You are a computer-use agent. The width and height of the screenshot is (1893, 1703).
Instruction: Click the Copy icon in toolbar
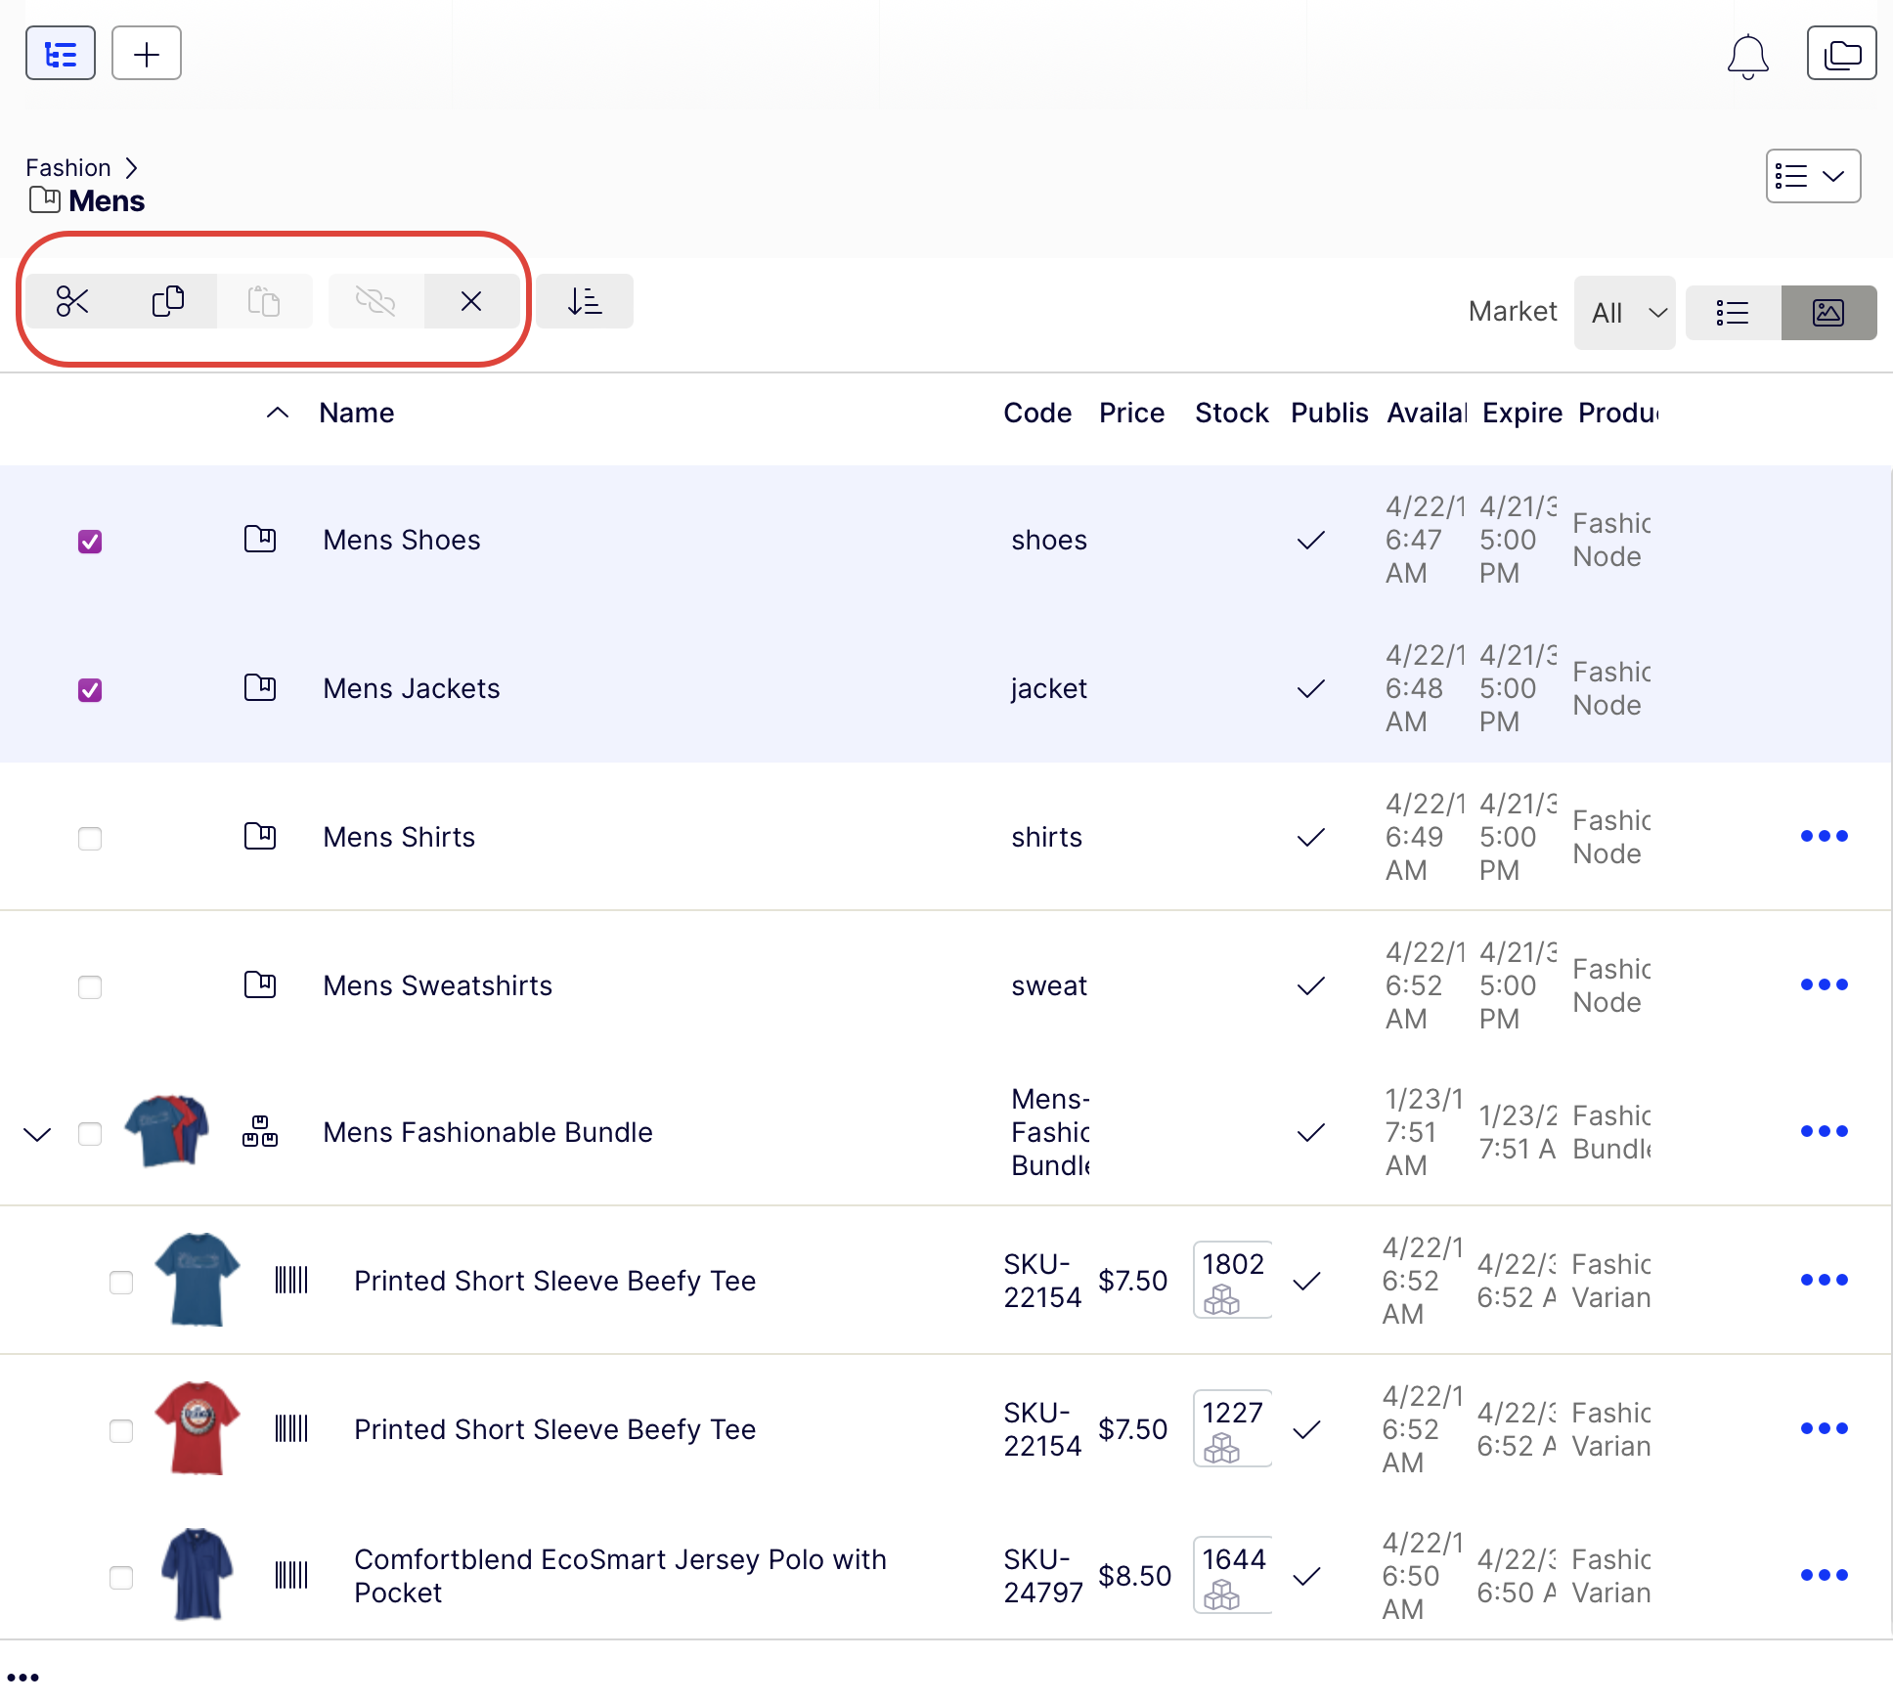(168, 301)
